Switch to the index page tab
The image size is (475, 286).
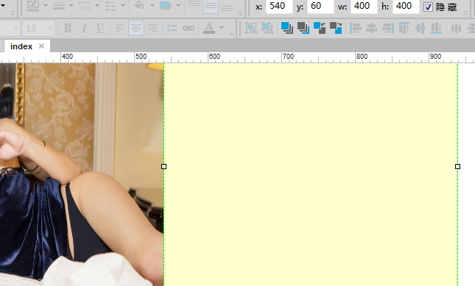pyautogui.click(x=21, y=46)
